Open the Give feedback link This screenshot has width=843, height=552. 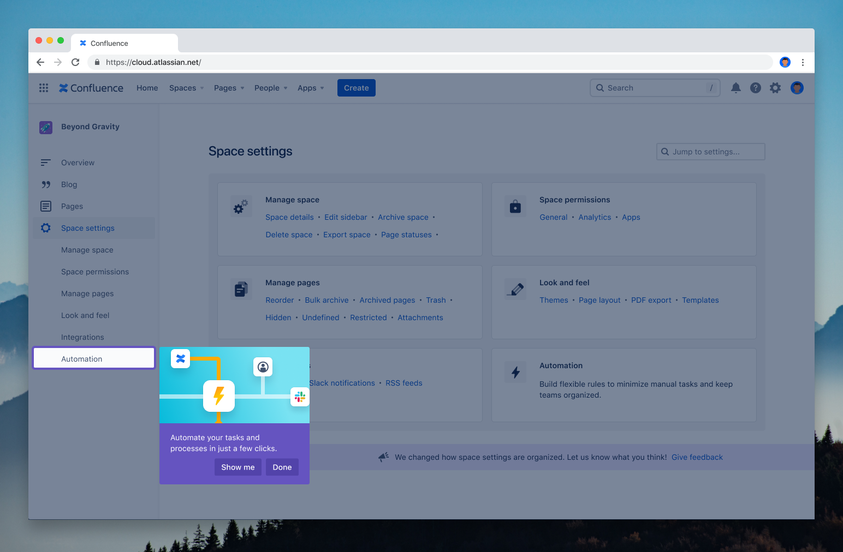697,457
